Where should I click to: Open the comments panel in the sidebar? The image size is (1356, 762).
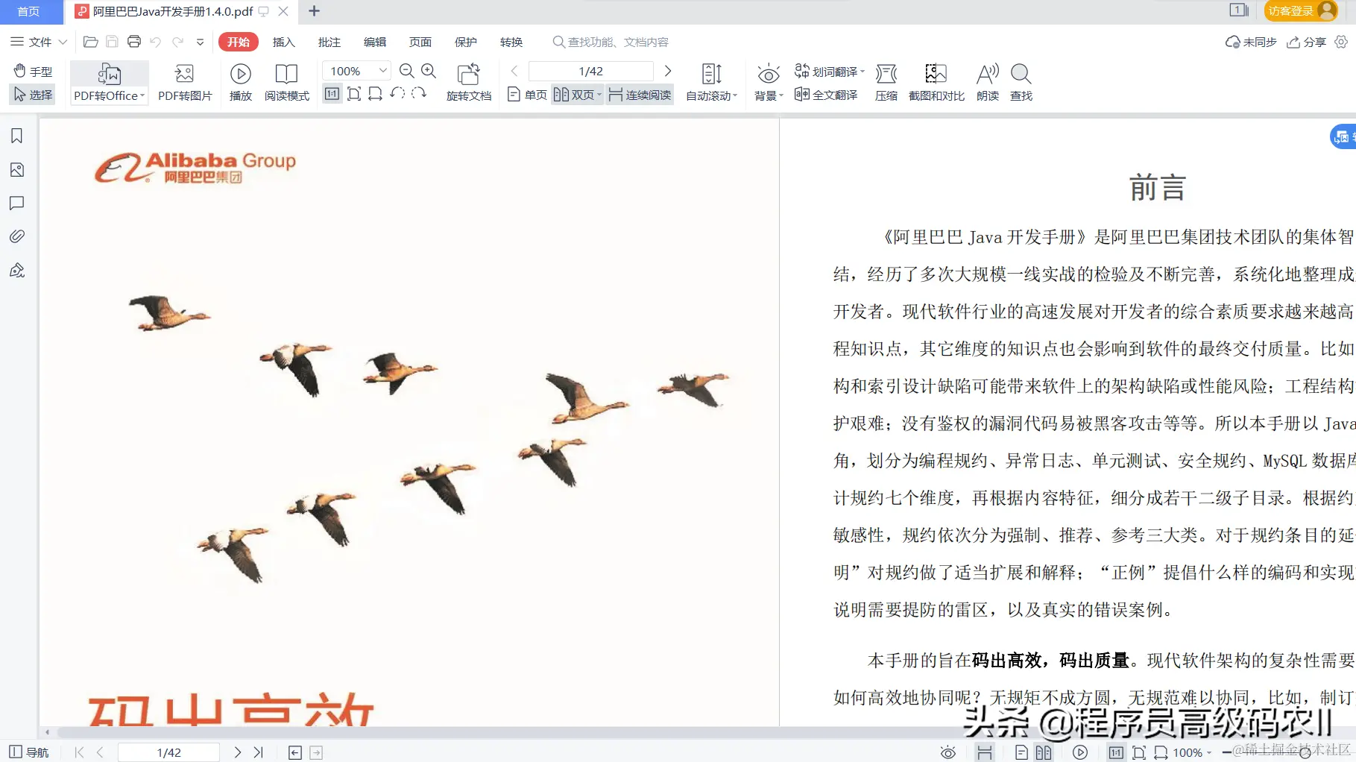pos(16,203)
